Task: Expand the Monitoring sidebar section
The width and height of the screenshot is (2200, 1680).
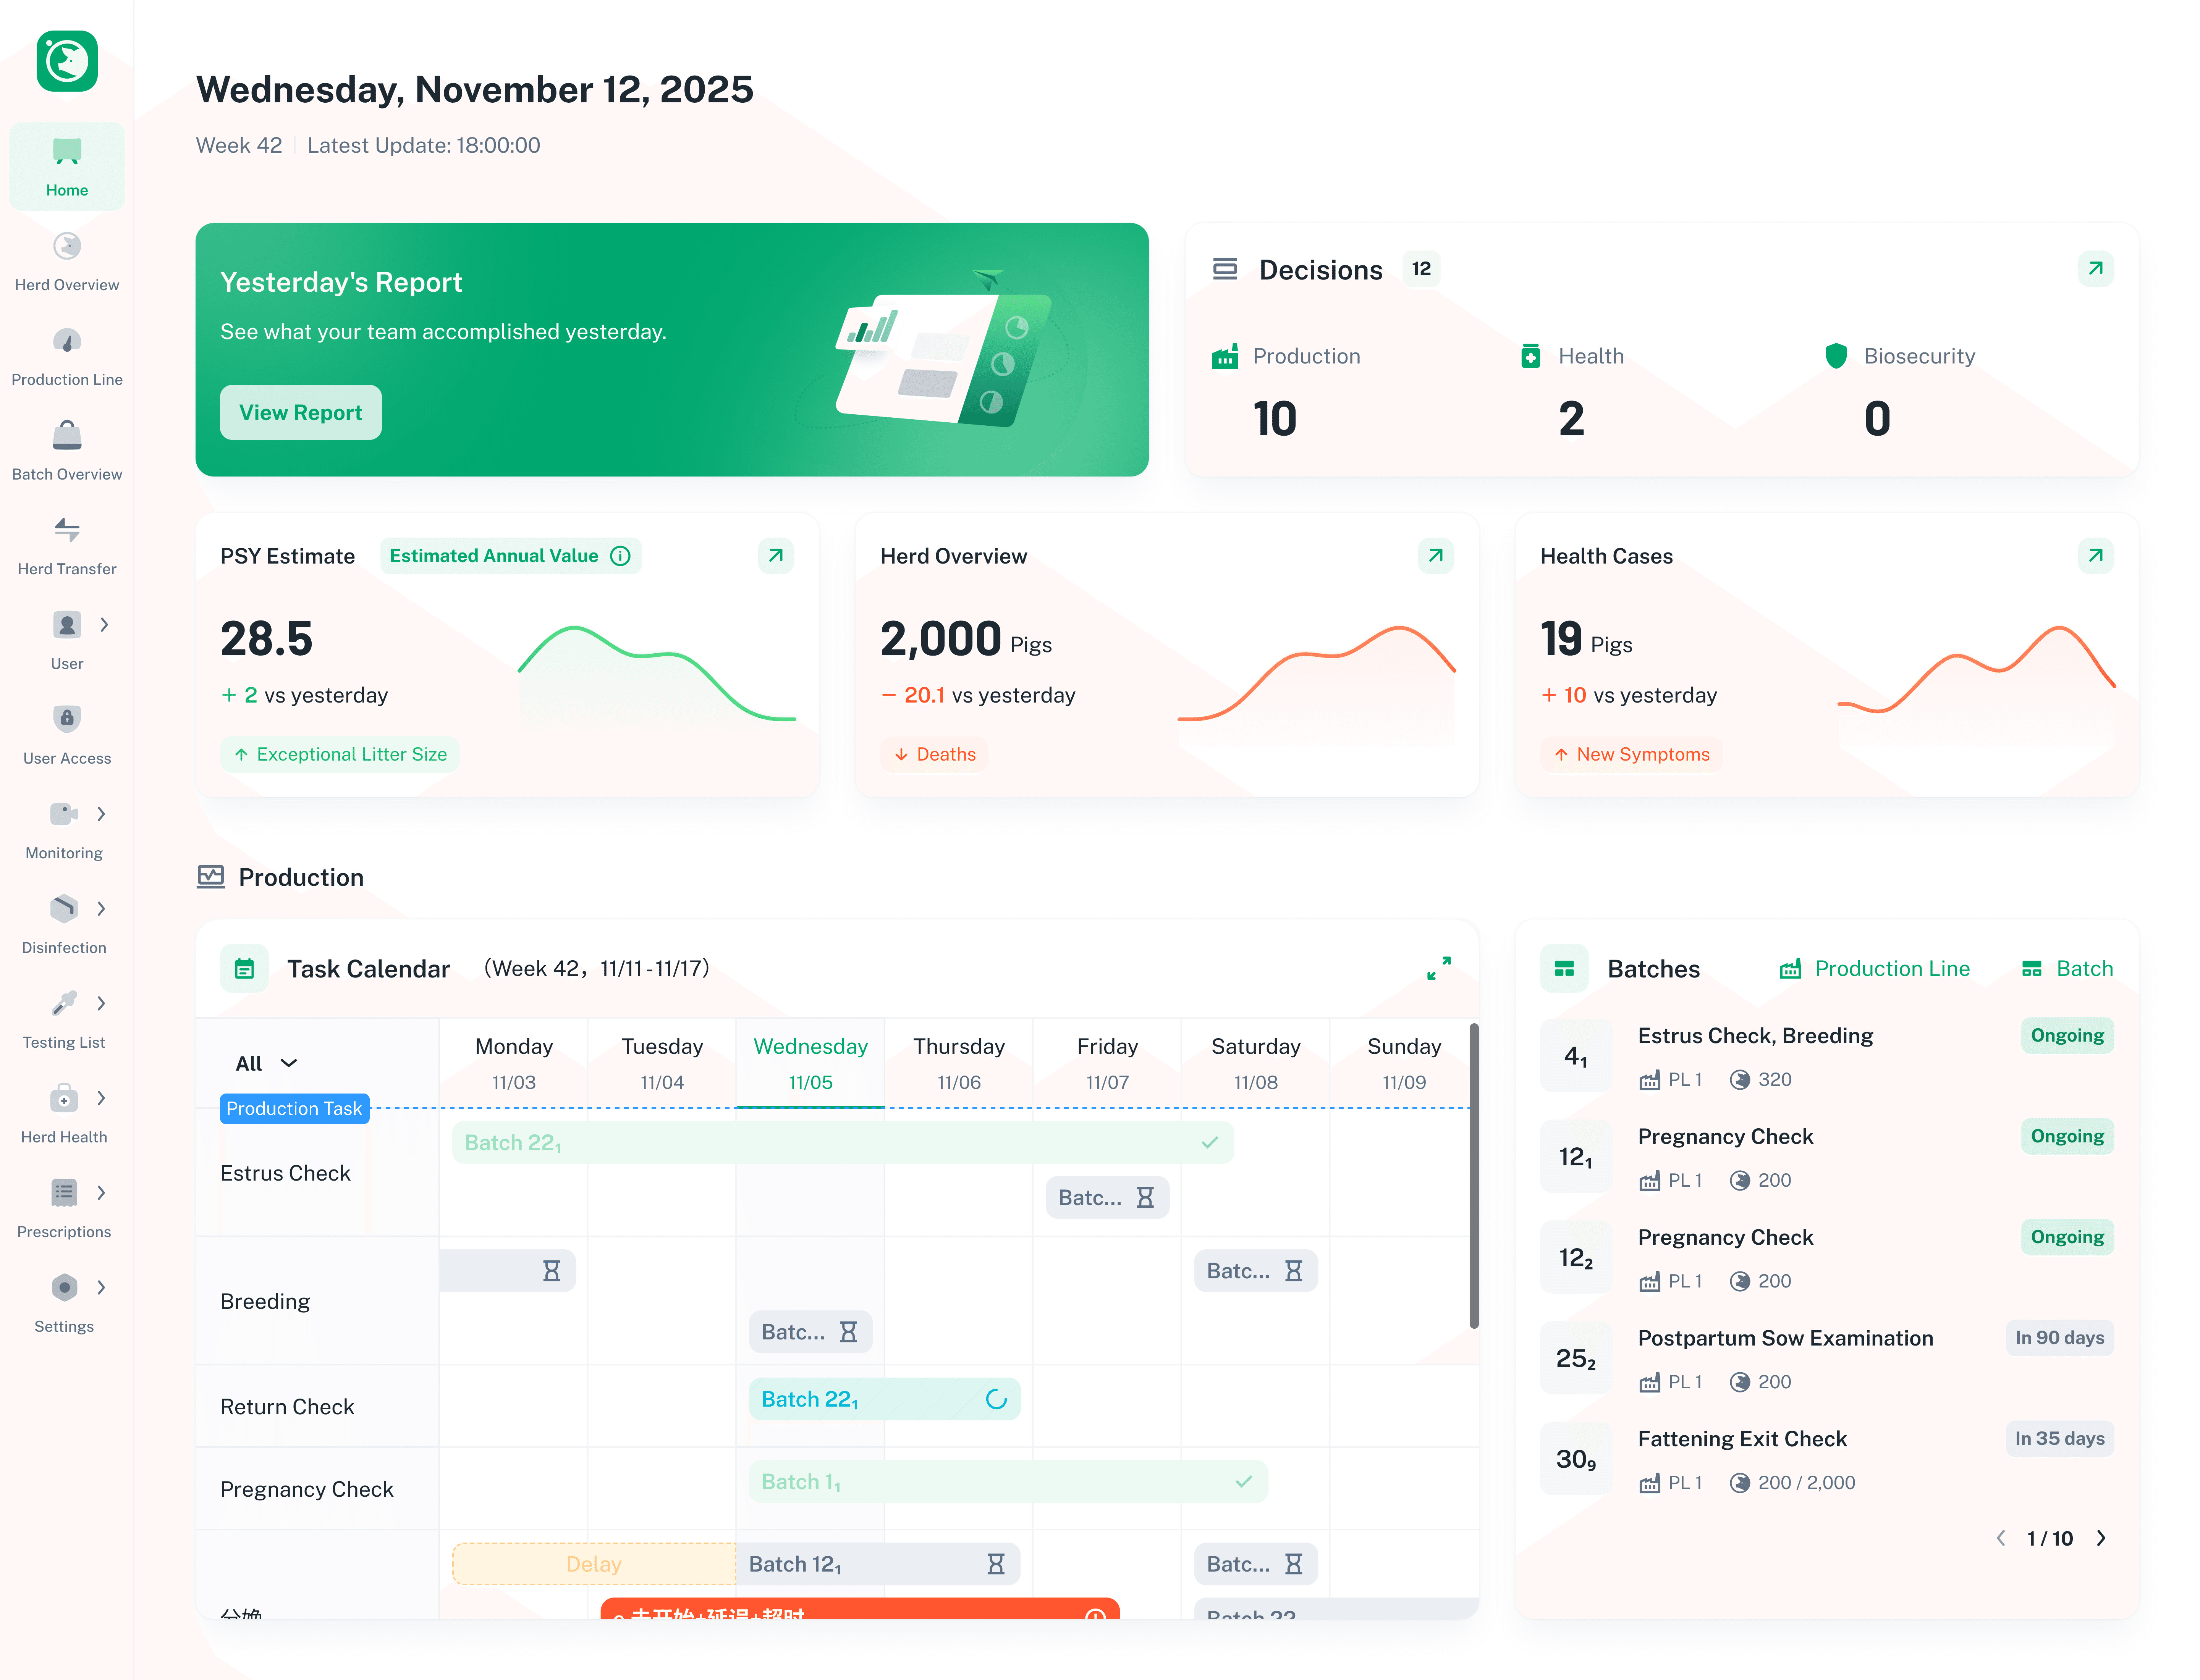Action: (64, 814)
